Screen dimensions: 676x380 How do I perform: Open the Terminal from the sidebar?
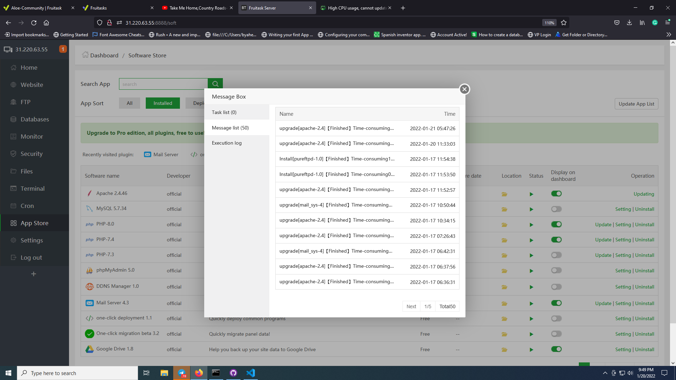[x=32, y=188]
